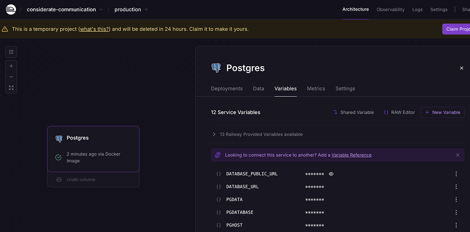Open the Variable Reference link
The width and height of the screenshot is (470, 232).
pyautogui.click(x=351, y=155)
